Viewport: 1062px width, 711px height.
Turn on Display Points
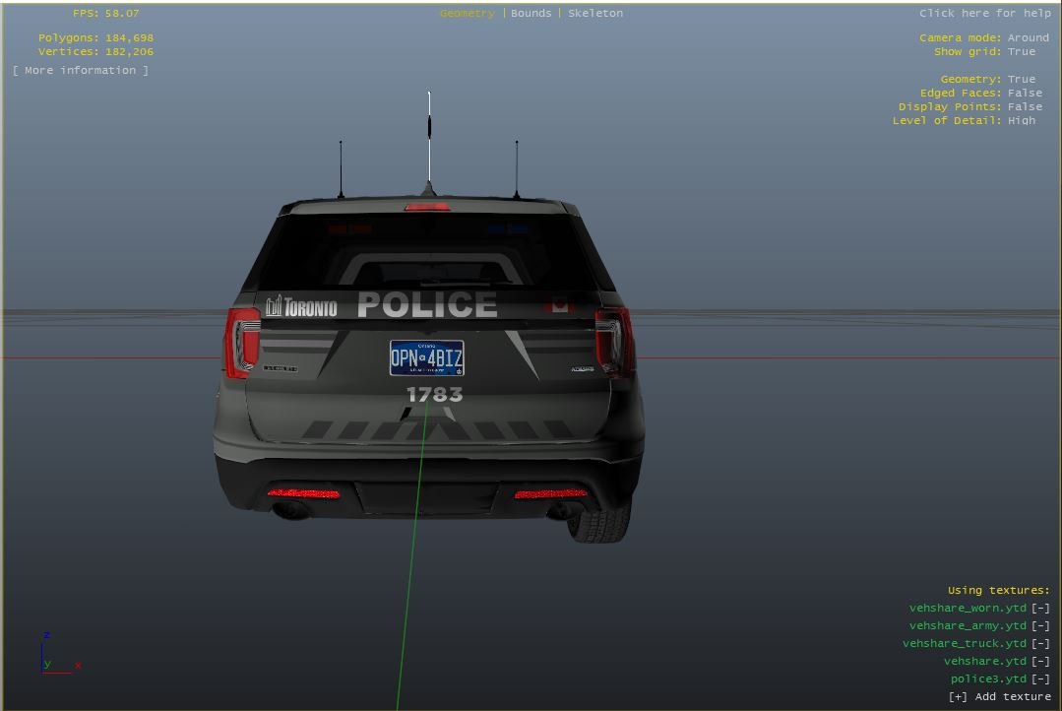1024,107
